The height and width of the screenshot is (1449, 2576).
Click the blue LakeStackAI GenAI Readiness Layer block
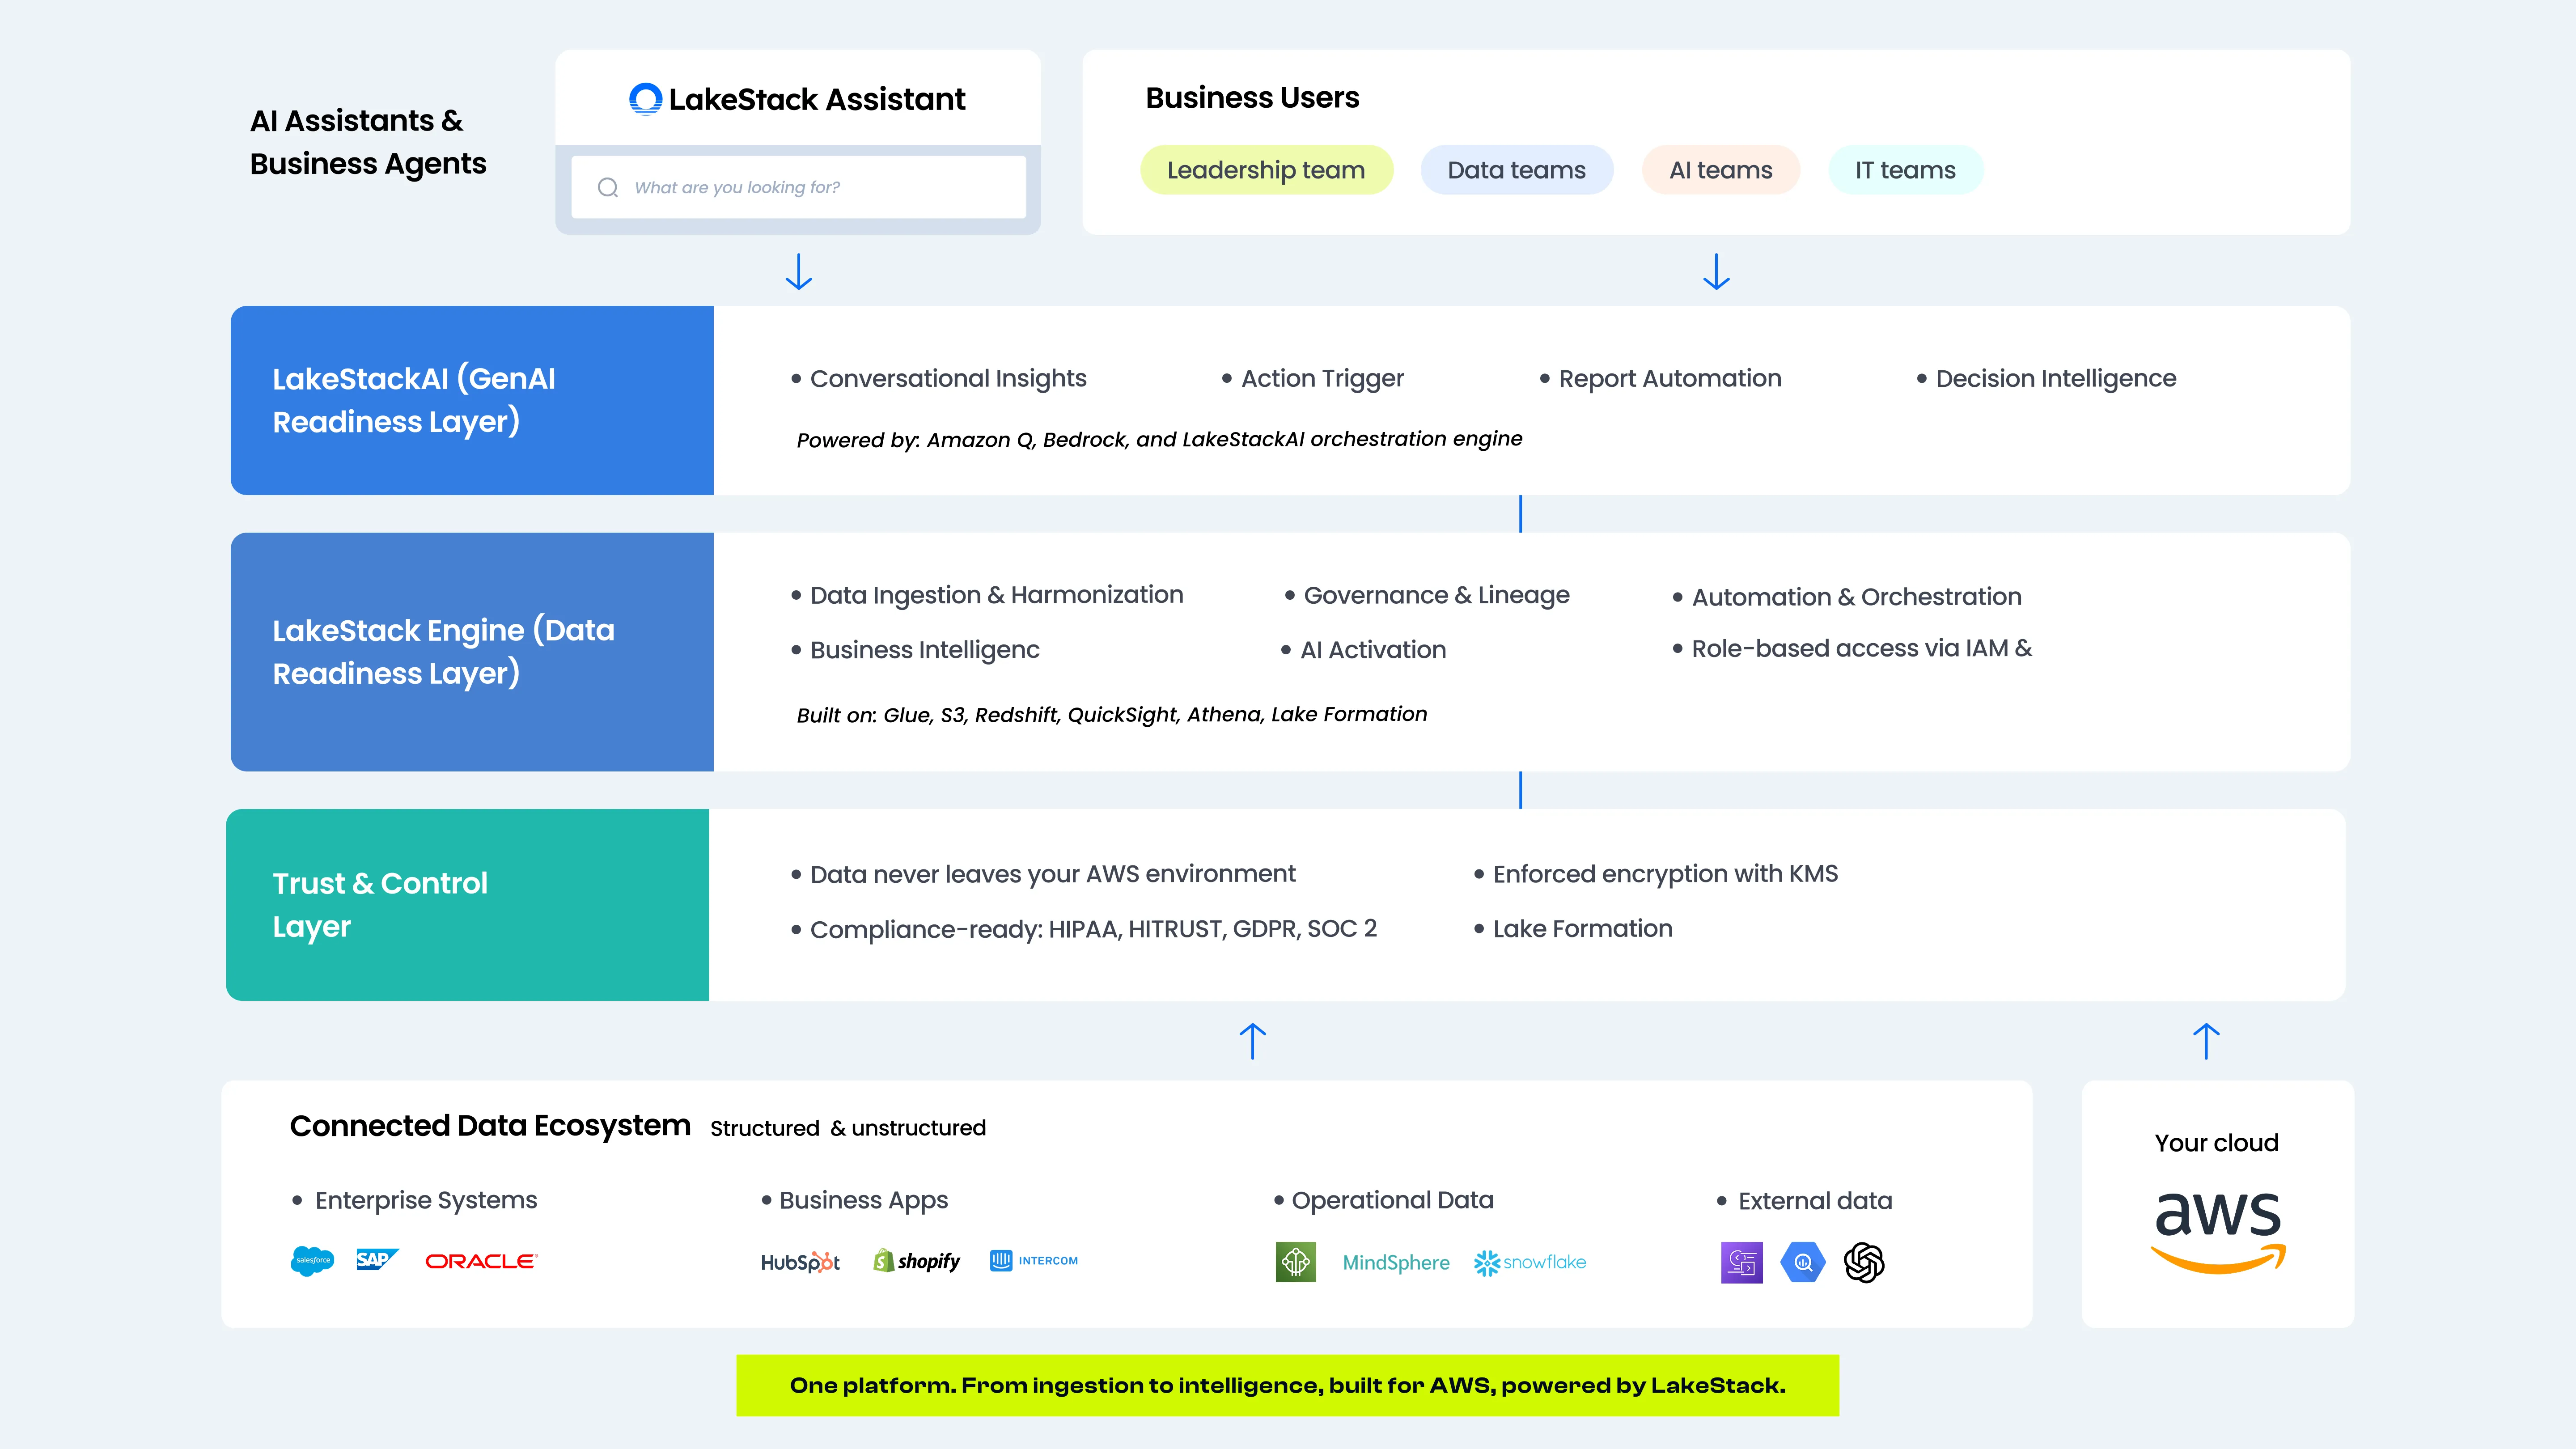[x=472, y=400]
